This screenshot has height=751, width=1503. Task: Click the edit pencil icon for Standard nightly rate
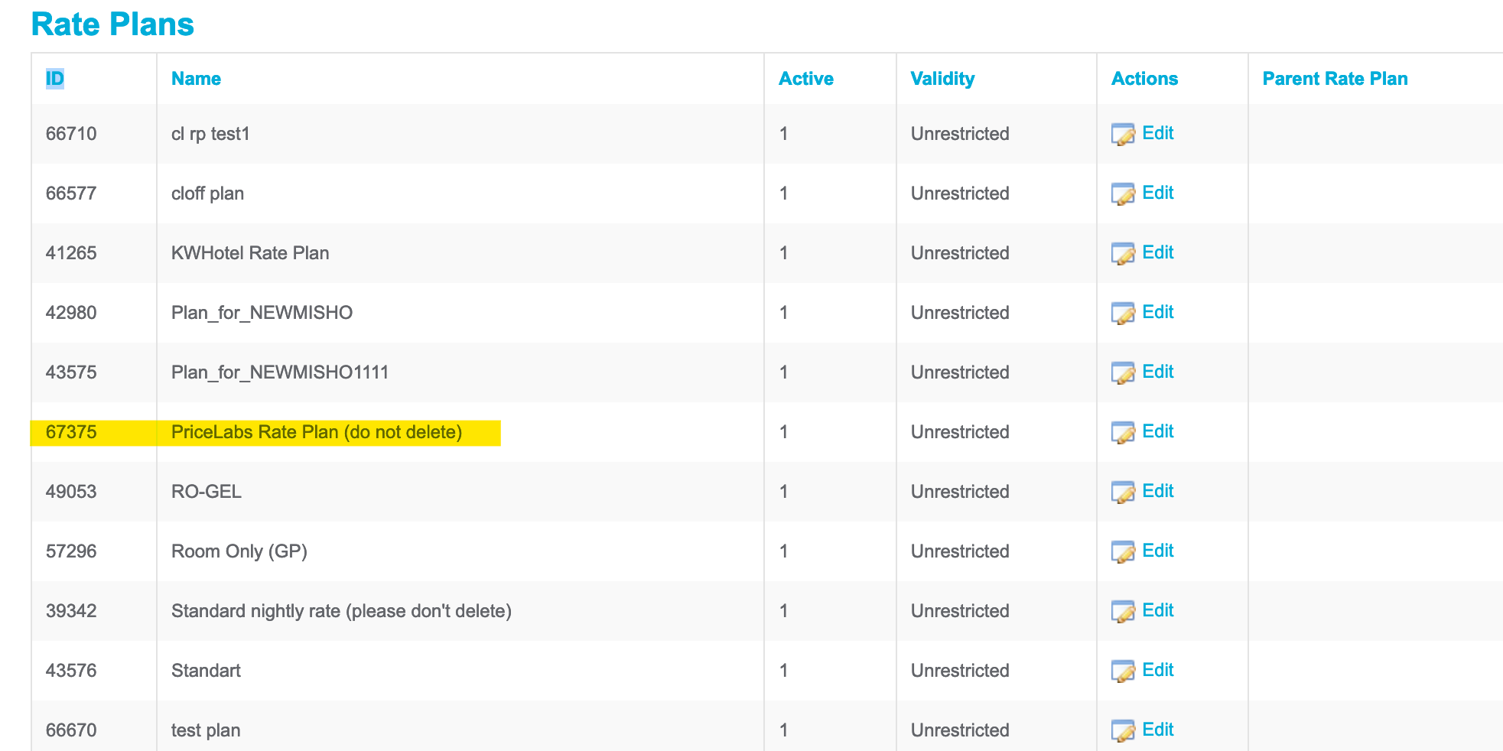(x=1123, y=611)
